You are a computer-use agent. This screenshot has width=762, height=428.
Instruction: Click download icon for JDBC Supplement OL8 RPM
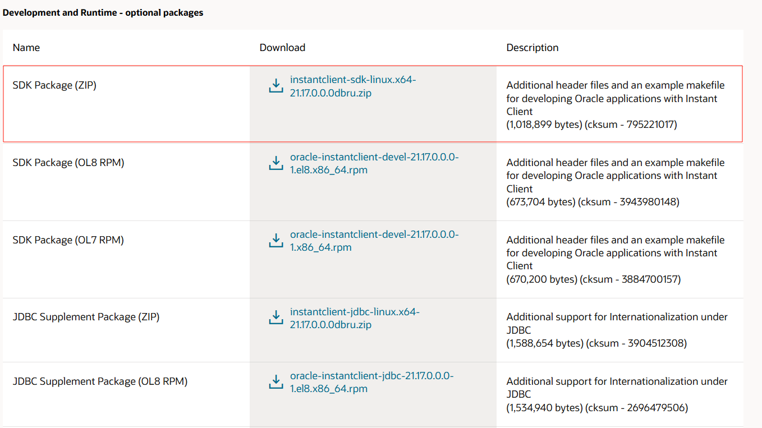(276, 382)
